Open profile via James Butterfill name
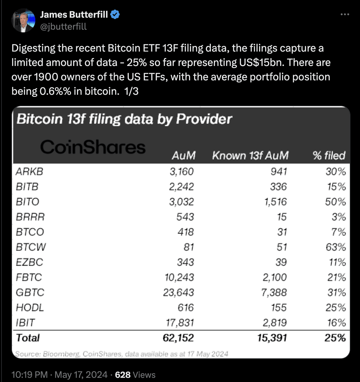360x382 pixels. click(x=73, y=14)
